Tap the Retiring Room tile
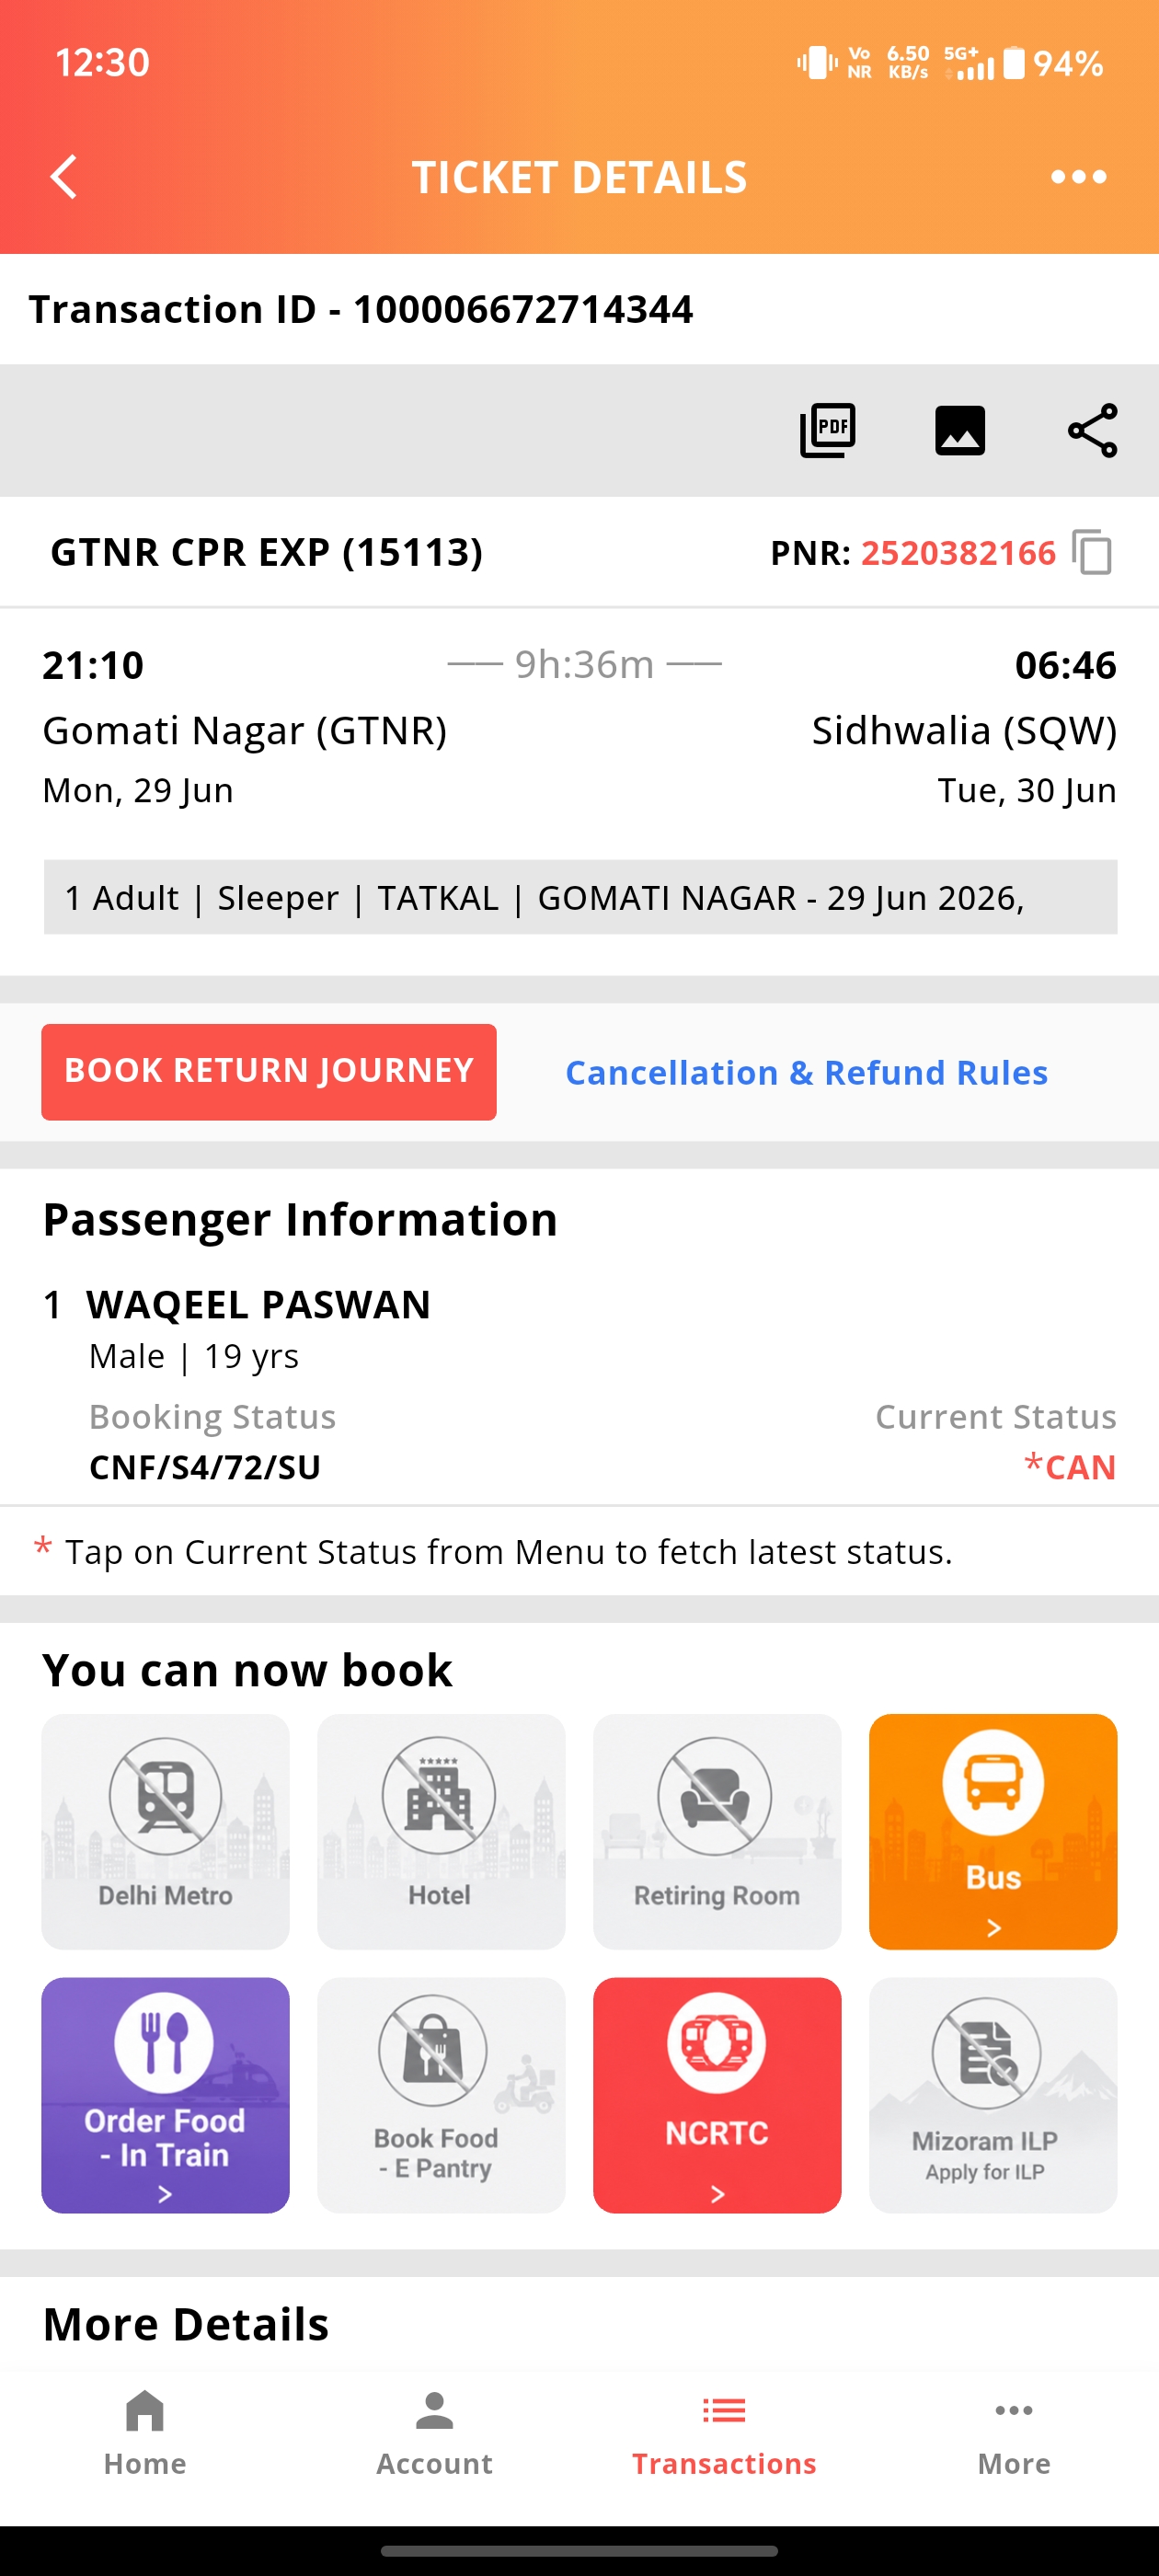Image resolution: width=1159 pixels, height=2576 pixels. click(717, 1831)
